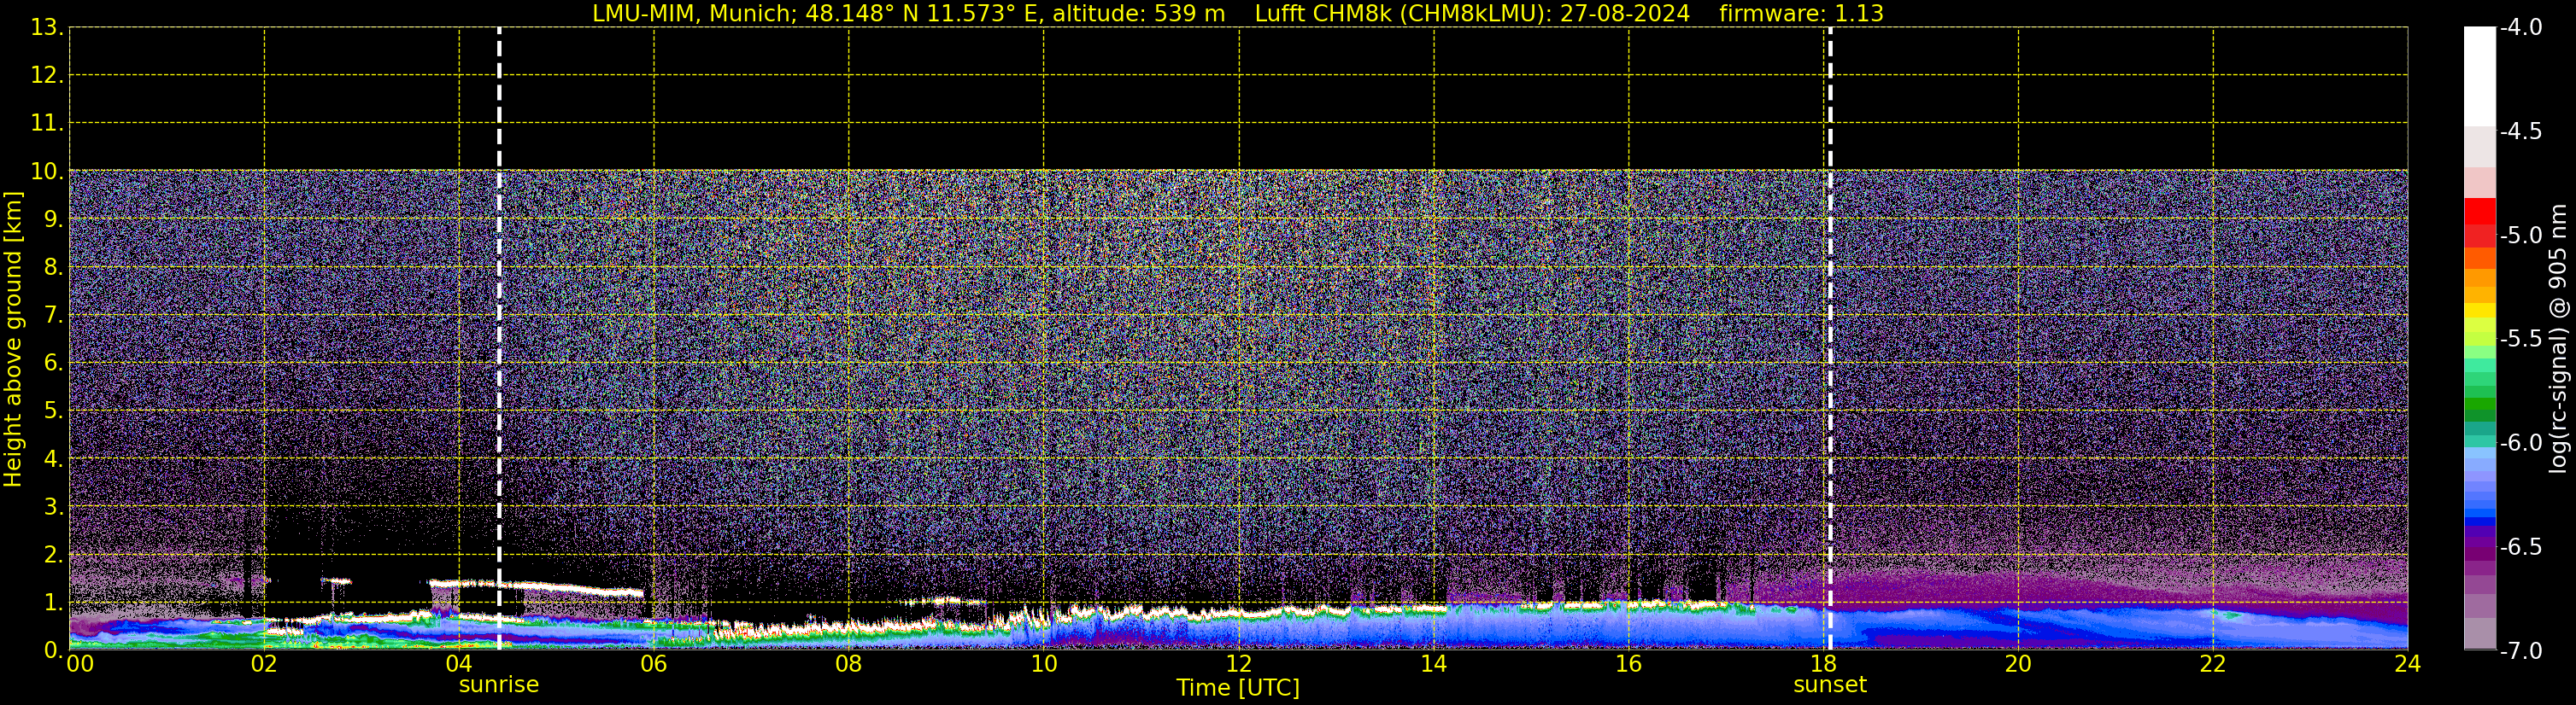Click the y-axis tick label '9.'
Image resolution: width=2576 pixels, height=705 pixels.
point(54,219)
